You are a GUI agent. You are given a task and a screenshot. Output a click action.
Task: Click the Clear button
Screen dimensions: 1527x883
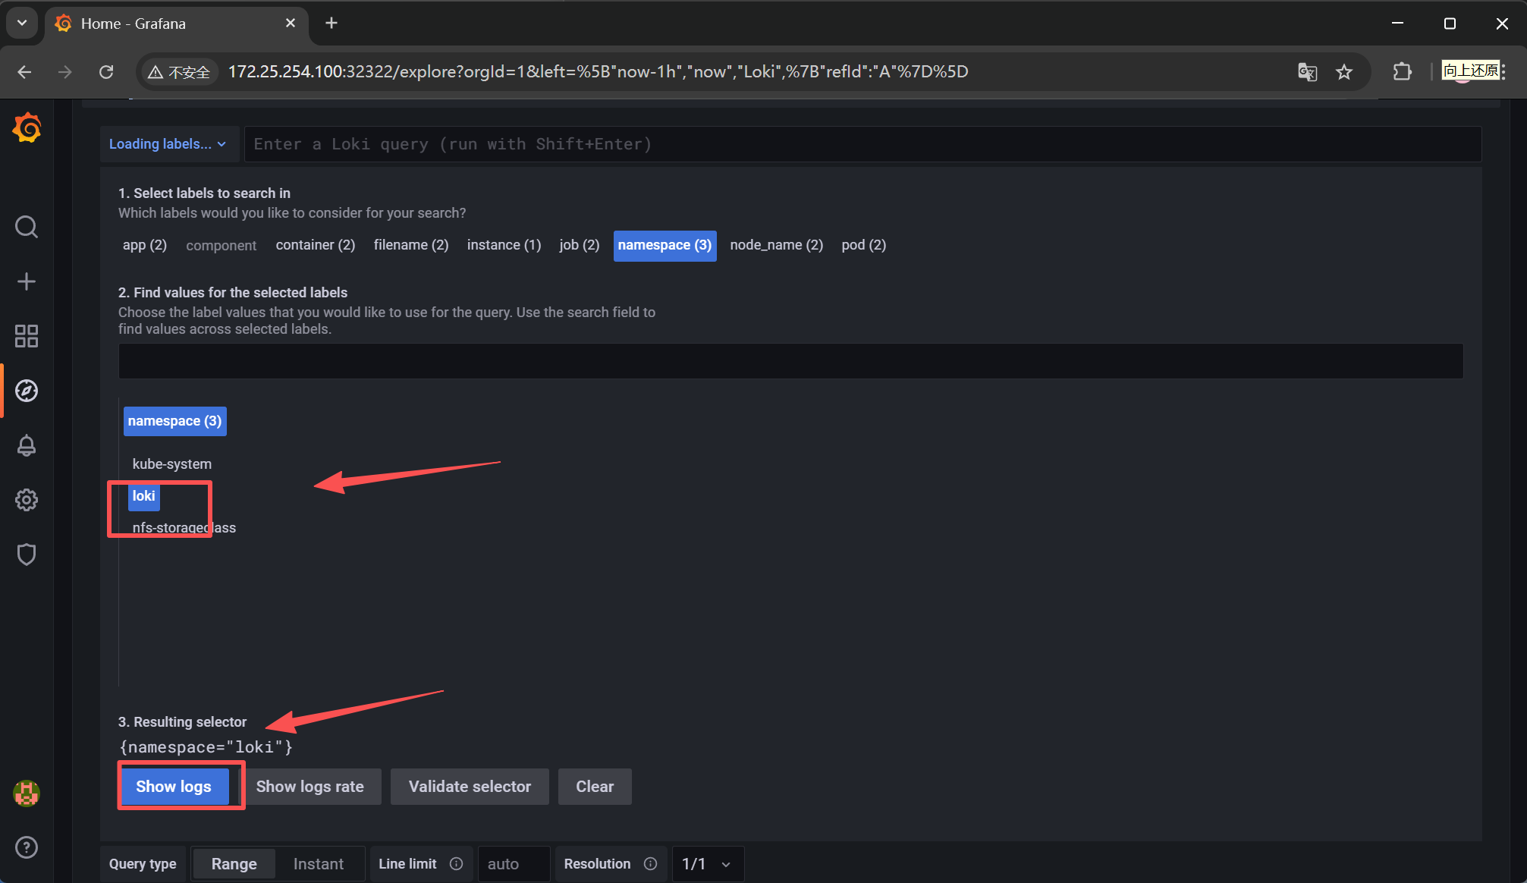point(595,787)
